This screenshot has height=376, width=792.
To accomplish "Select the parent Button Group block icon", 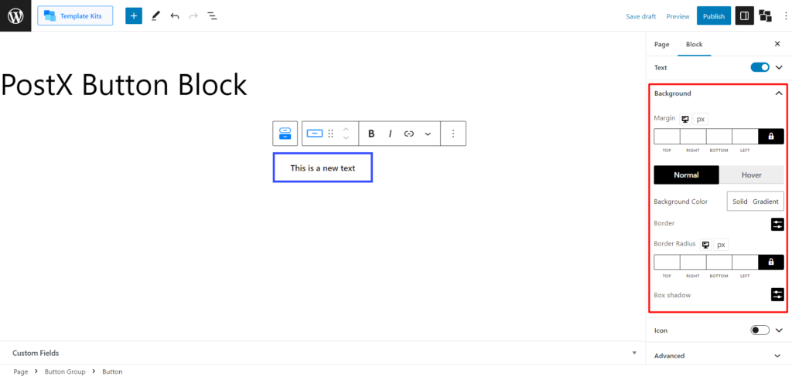I will click(285, 134).
